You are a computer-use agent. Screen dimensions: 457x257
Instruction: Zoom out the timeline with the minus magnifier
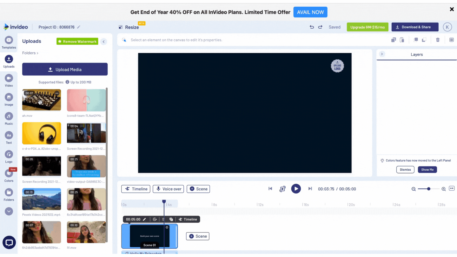(414, 189)
